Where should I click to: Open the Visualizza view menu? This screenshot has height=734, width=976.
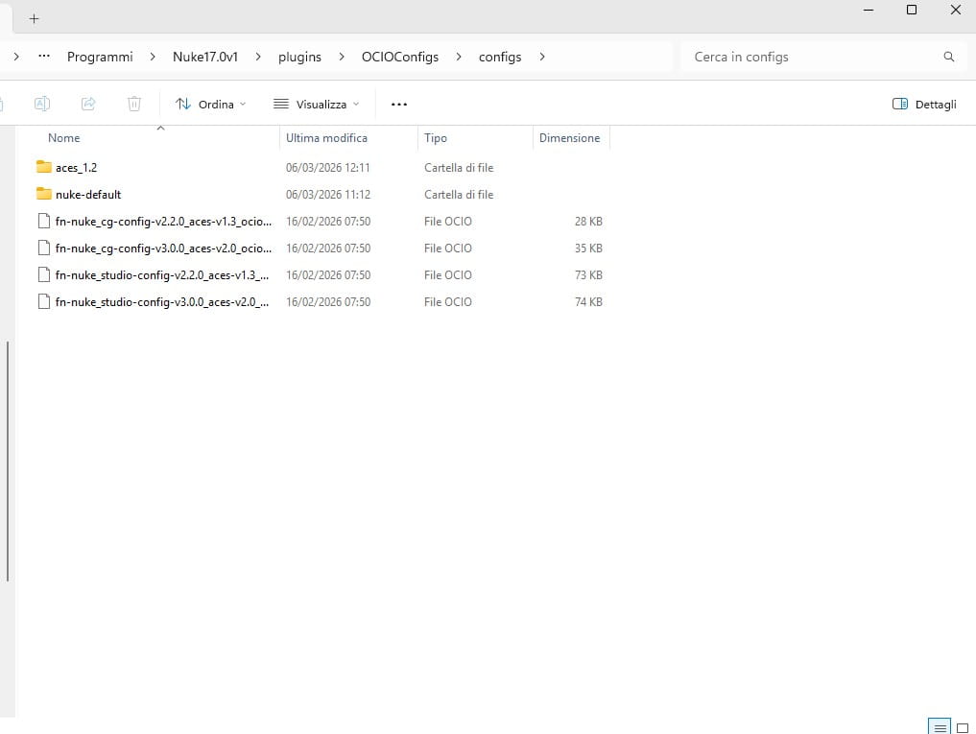pyautogui.click(x=317, y=104)
